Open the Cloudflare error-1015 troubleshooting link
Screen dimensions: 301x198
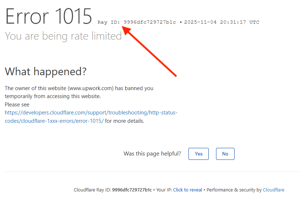(x=91, y=113)
